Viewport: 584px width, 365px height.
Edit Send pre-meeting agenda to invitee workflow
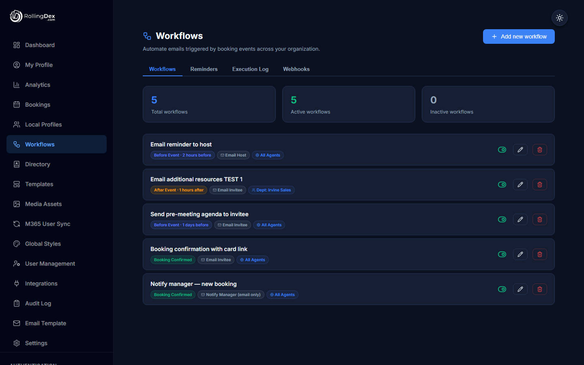[x=520, y=219]
